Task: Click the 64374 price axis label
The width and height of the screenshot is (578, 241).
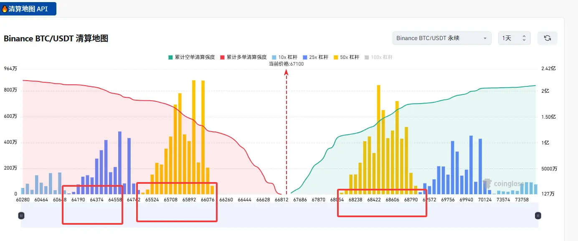Action: pyautogui.click(x=96, y=200)
